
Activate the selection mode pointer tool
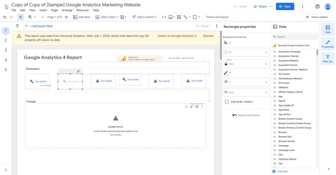point(21,17)
